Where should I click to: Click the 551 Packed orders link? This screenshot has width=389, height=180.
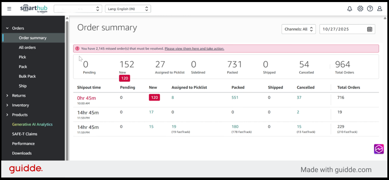click(x=235, y=97)
